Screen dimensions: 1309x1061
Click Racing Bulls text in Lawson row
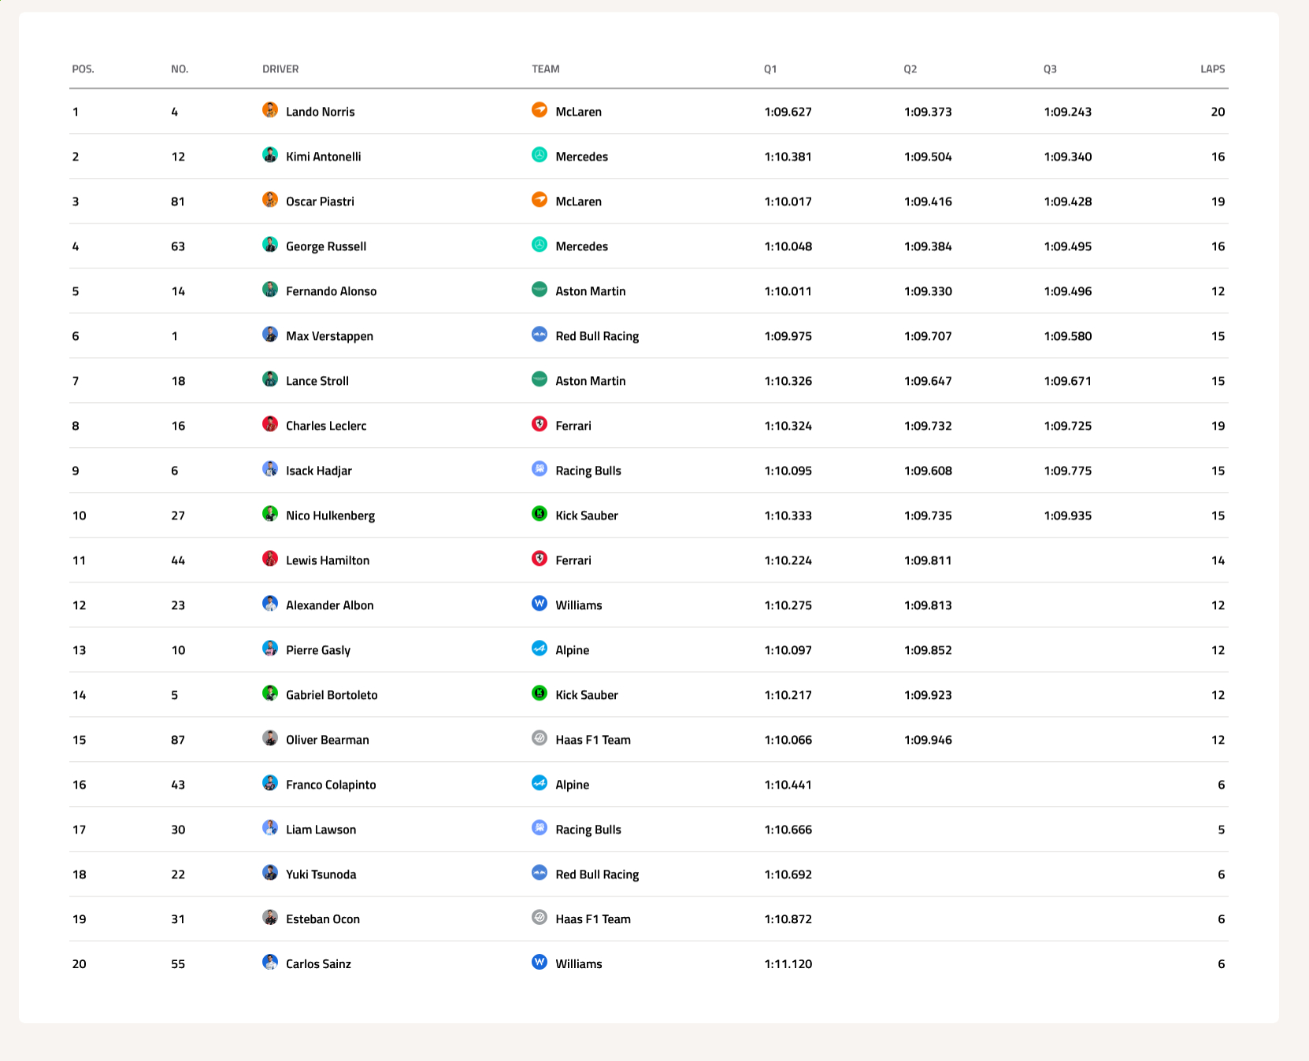[588, 830]
